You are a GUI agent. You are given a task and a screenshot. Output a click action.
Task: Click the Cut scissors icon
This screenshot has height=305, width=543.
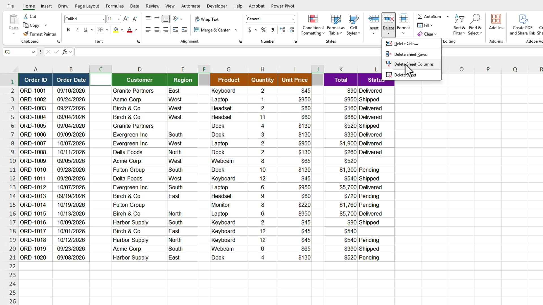point(26,16)
